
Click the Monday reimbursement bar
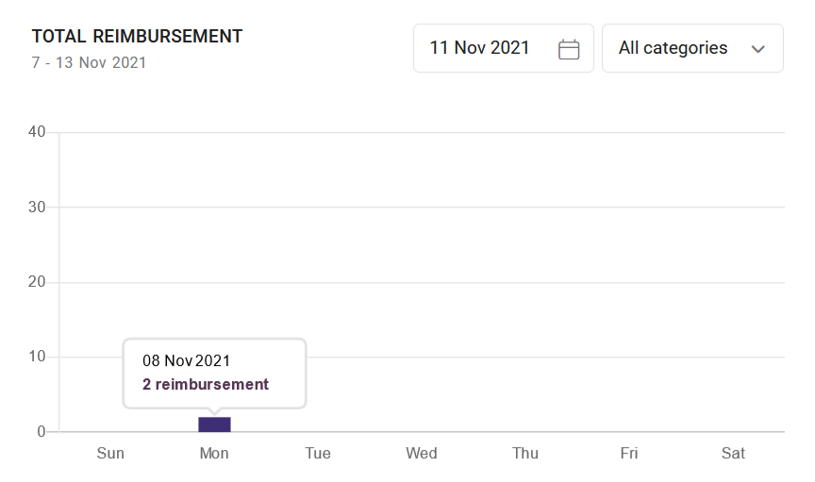tap(214, 424)
